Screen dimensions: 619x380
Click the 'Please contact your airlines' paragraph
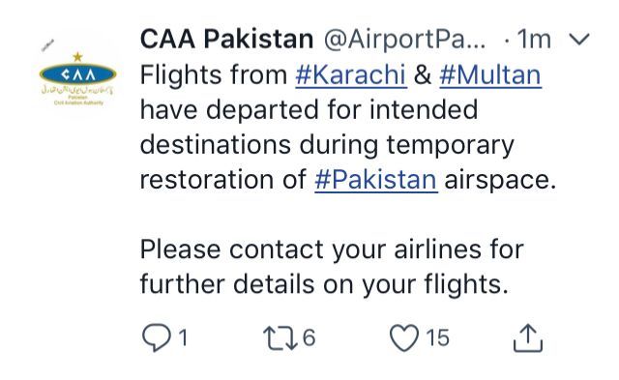click(x=332, y=267)
